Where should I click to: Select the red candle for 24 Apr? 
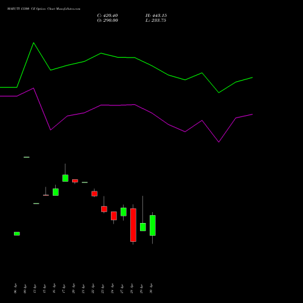click(x=114, y=216)
